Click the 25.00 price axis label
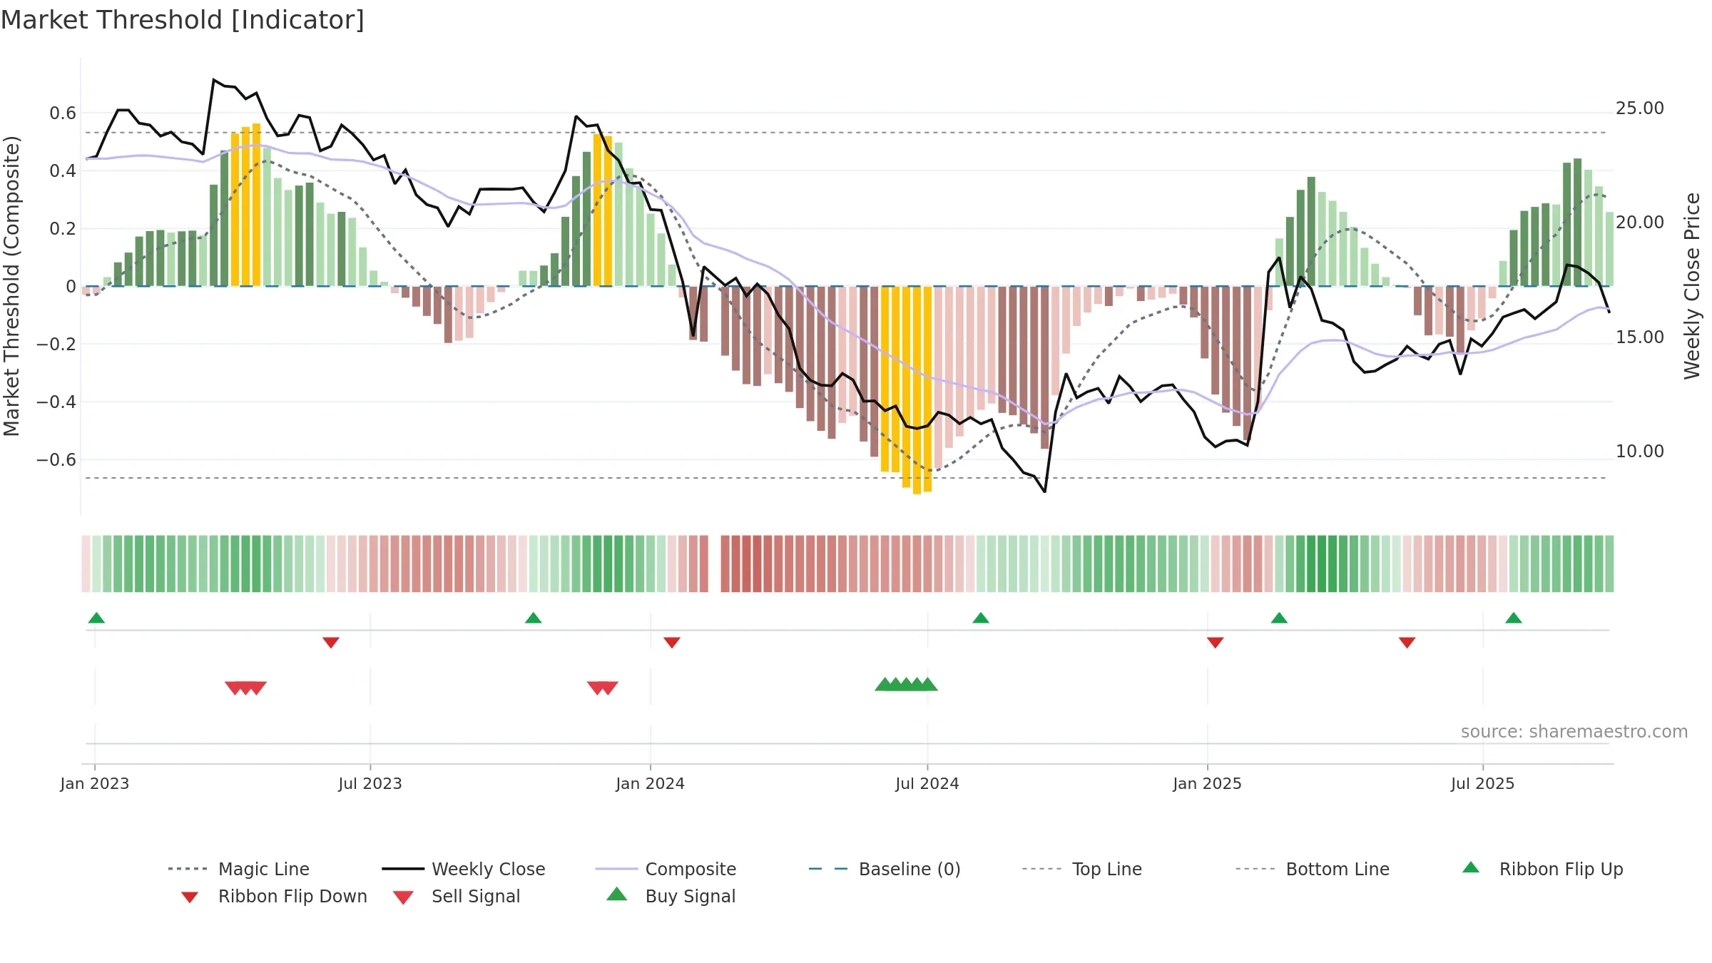The height and width of the screenshot is (963, 1712). (x=1640, y=108)
